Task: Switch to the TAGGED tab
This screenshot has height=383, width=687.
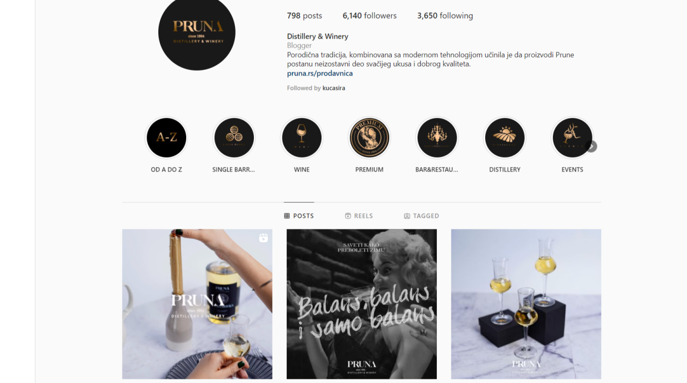Action: [x=421, y=216]
